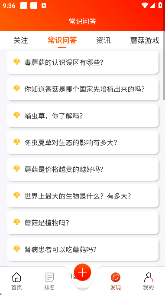Open question 你知道香菇是哪个国家先培植出来的吗
The width and height of the screenshot is (165, 295).
[x=83, y=89]
